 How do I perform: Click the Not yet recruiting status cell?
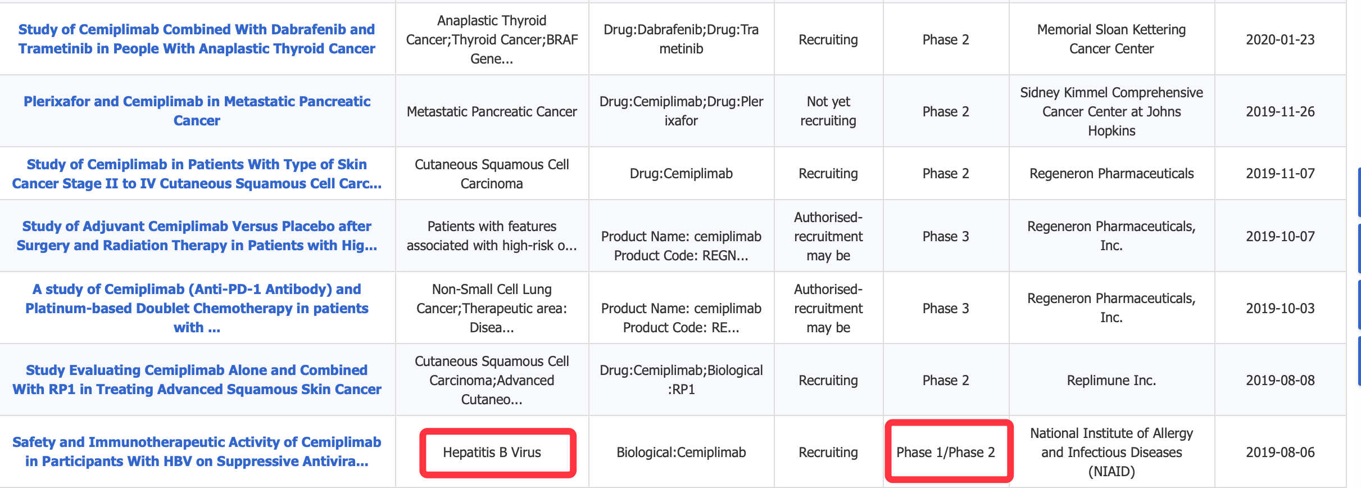pos(828,111)
